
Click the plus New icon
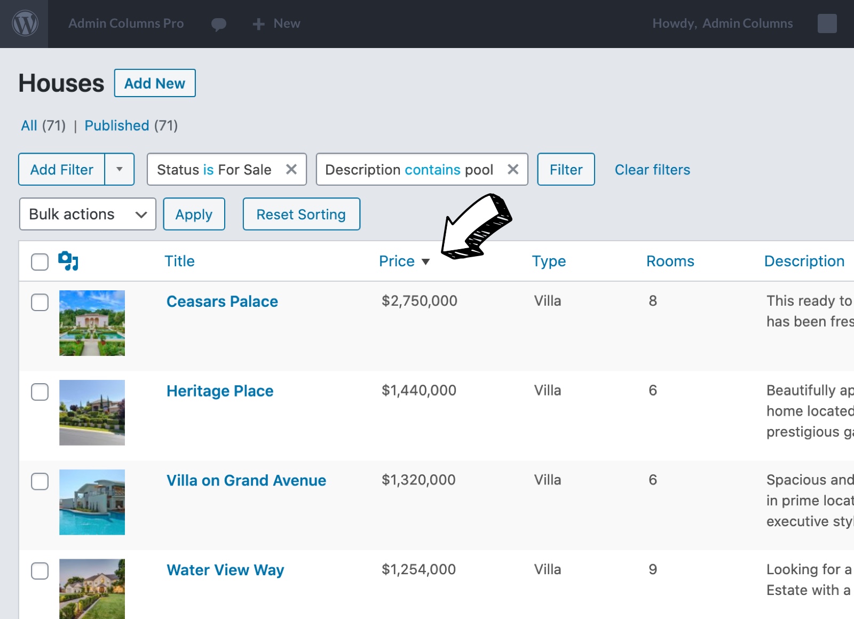point(259,24)
